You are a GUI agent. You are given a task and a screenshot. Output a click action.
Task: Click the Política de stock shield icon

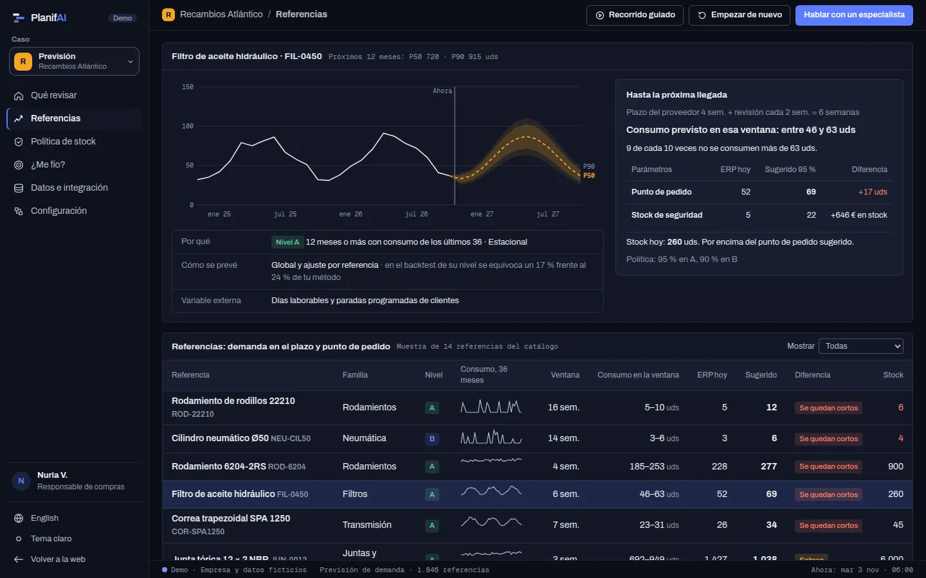(19, 142)
